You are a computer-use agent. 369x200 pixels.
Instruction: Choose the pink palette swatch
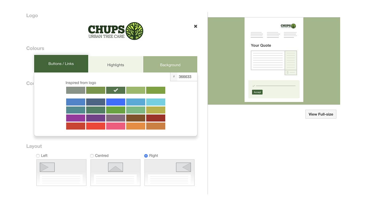(116, 126)
